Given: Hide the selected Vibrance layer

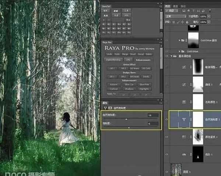Looking at the screenshot, I should coord(167,120).
